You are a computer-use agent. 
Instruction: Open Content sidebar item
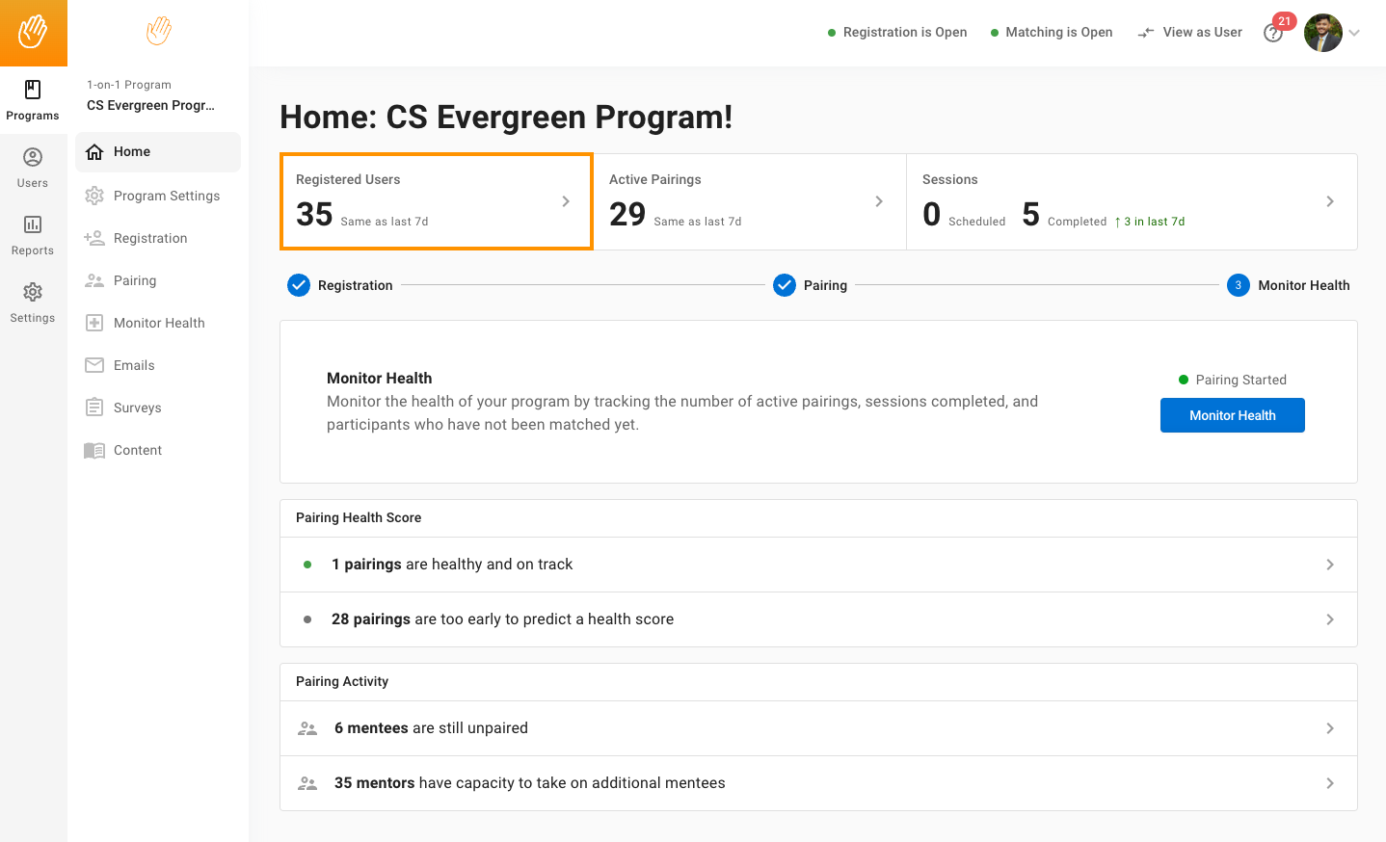coord(158,450)
